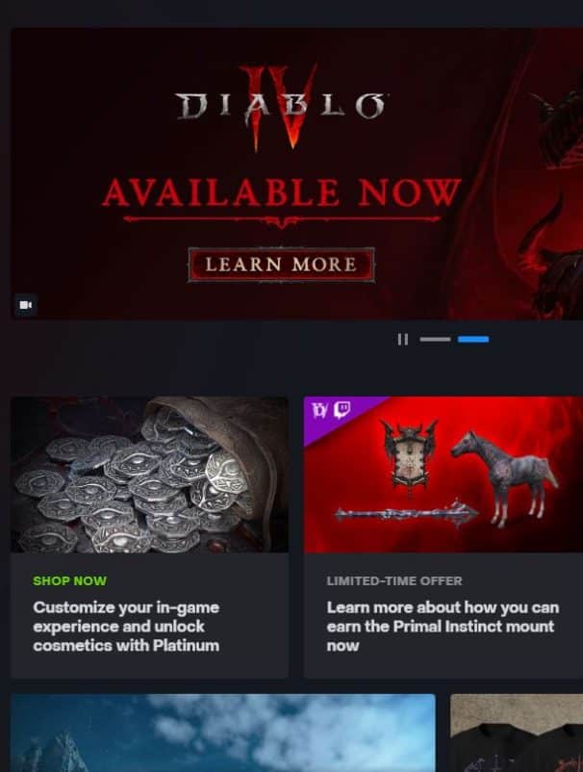Click the Diablo IV logo in the banner
This screenshot has width=583, height=772.
pos(280,108)
